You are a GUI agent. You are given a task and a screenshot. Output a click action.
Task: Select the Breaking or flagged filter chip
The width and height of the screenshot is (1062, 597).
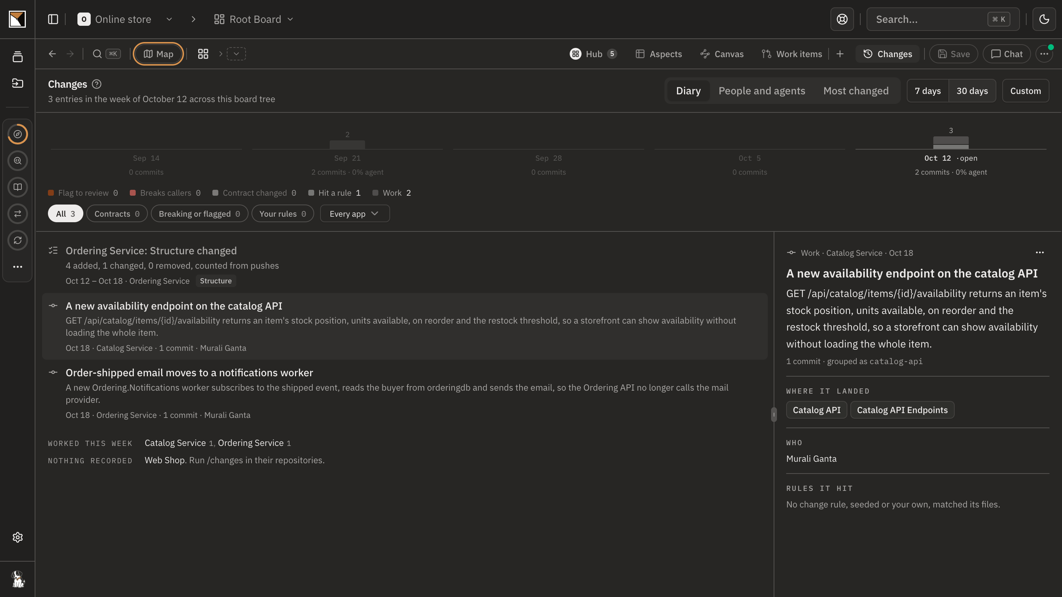pos(199,214)
